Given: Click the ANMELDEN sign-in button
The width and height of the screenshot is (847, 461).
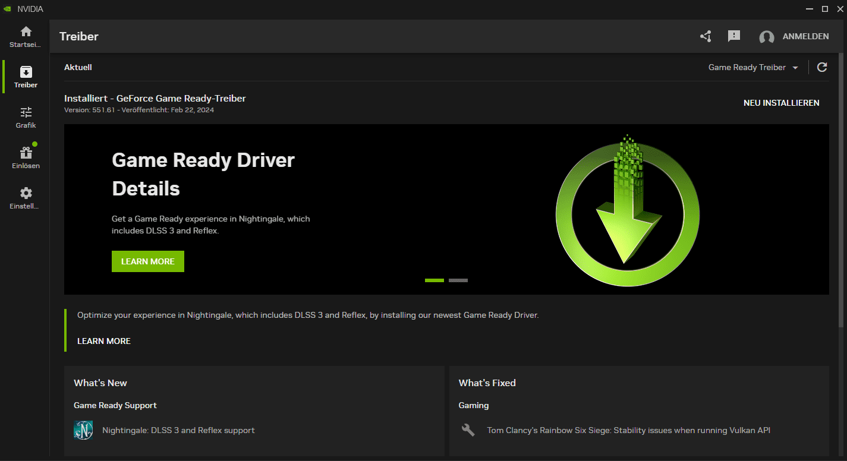Looking at the screenshot, I should coord(805,36).
